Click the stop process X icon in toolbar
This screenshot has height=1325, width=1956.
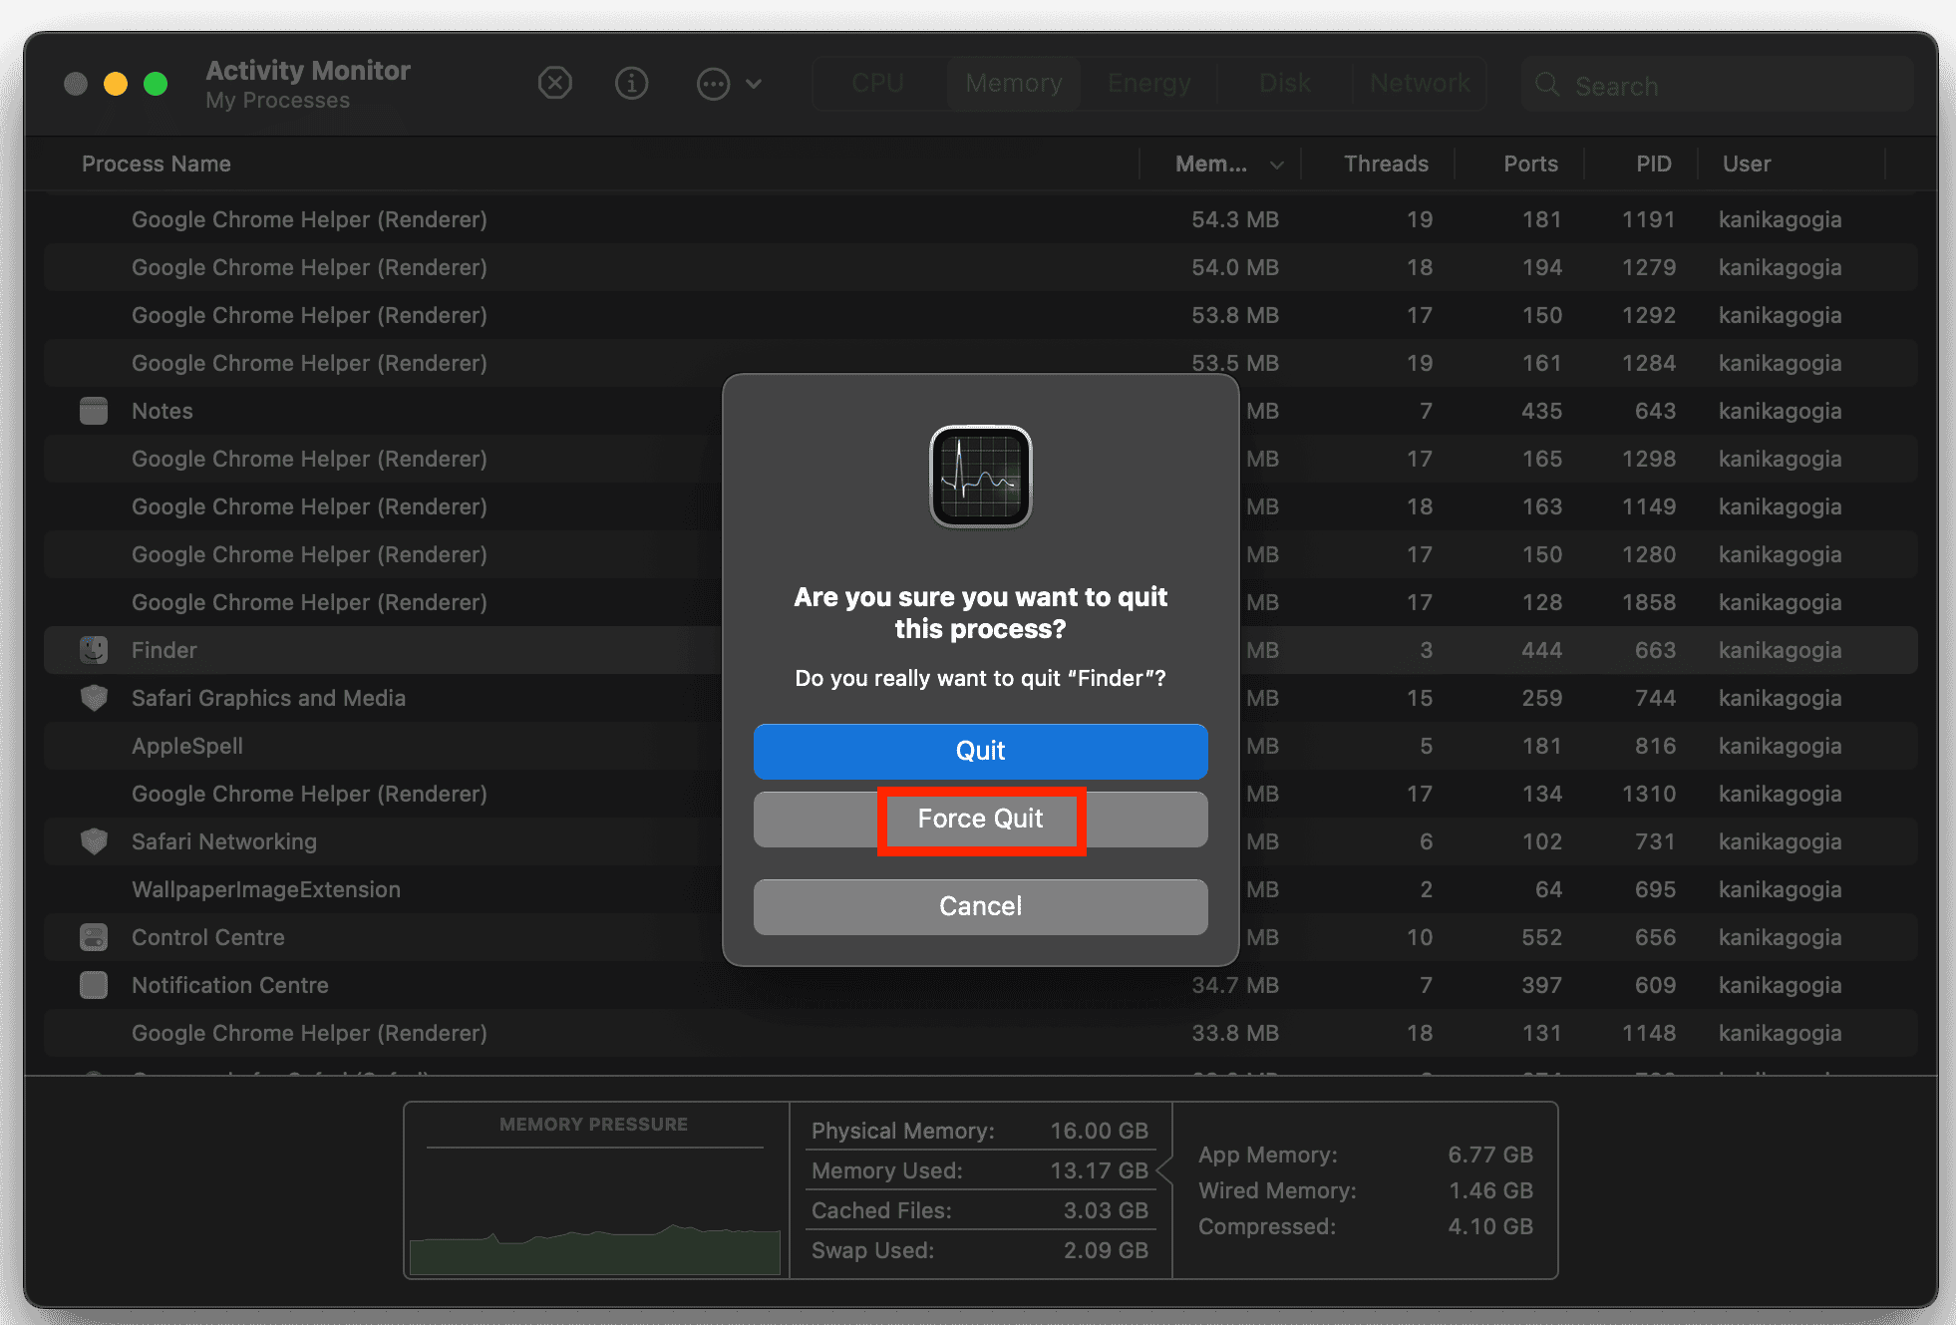tap(554, 84)
